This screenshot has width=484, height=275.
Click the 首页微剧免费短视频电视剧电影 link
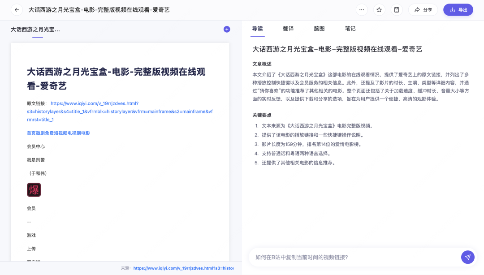click(x=59, y=133)
